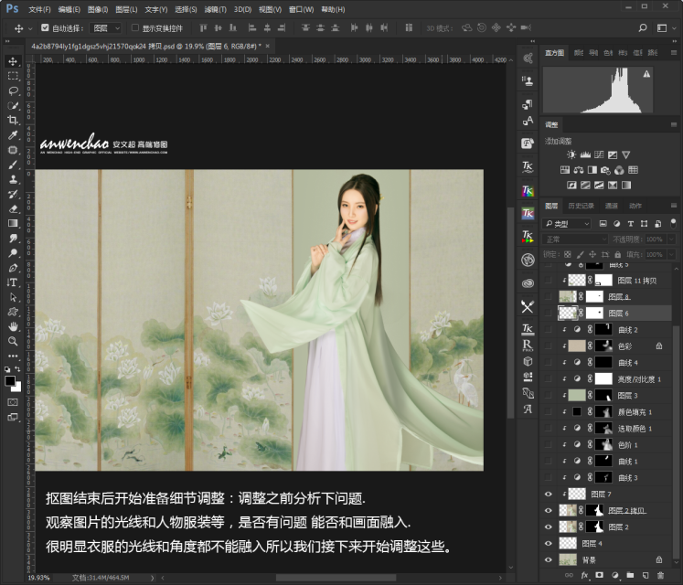Click the foreground color swatch
683x585 pixels.
(x=10, y=381)
